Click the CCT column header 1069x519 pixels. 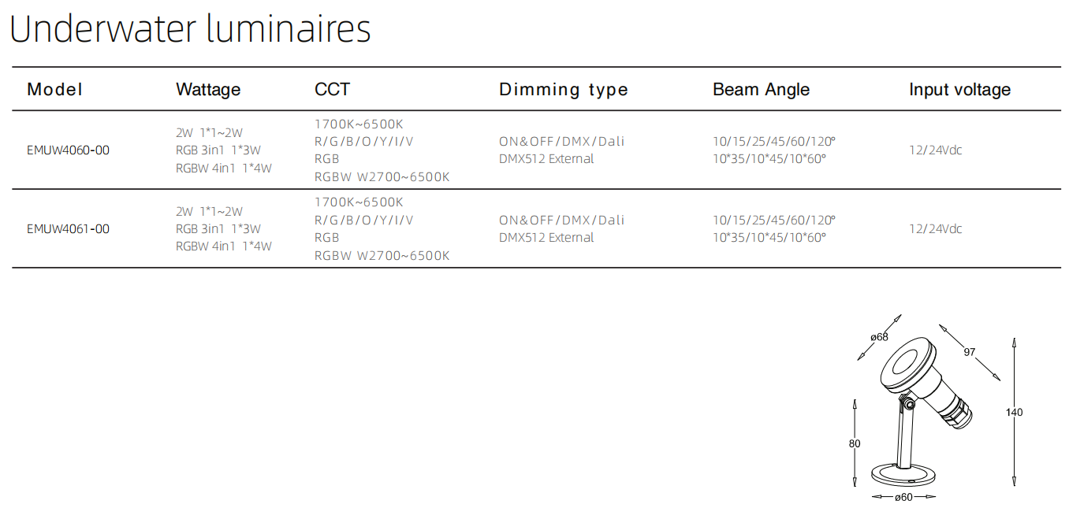click(x=332, y=90)
